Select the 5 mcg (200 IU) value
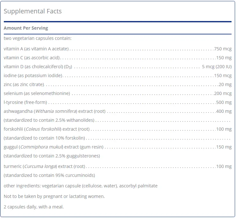The width and height of the screenshot is (236, 218). click(x=217, y=67)
